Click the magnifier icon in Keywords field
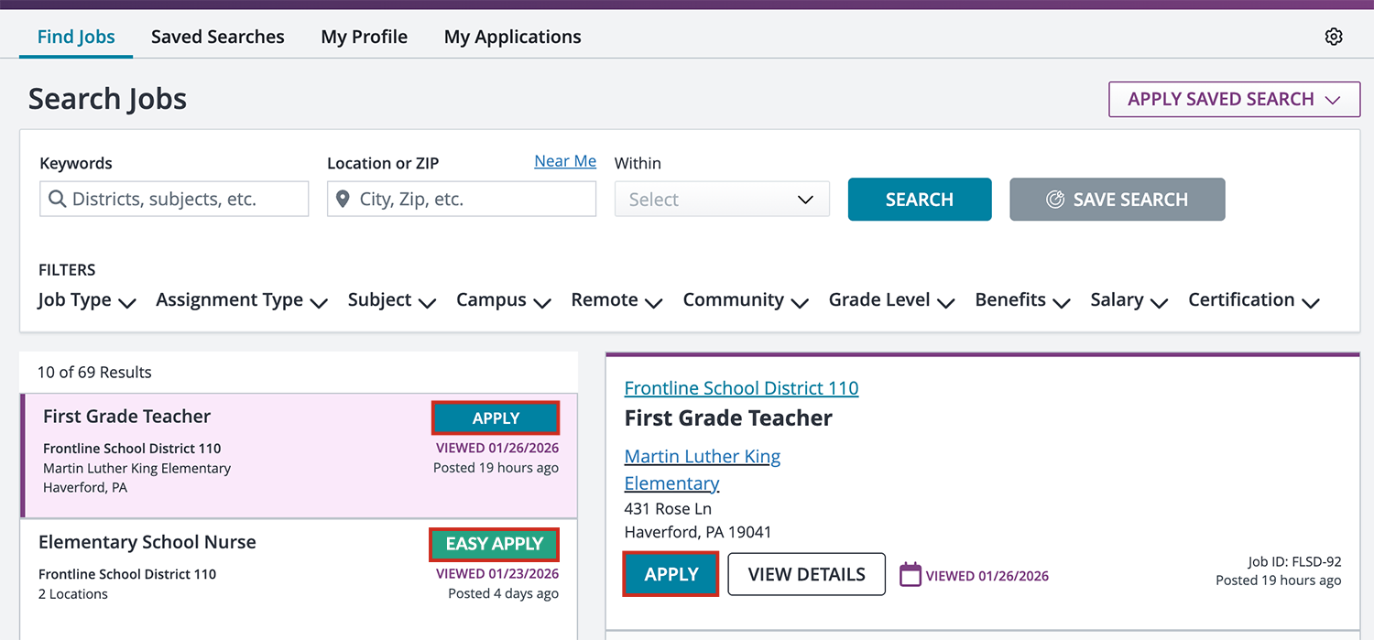This screenshot has width=1374, height=640. pos(57,199)
